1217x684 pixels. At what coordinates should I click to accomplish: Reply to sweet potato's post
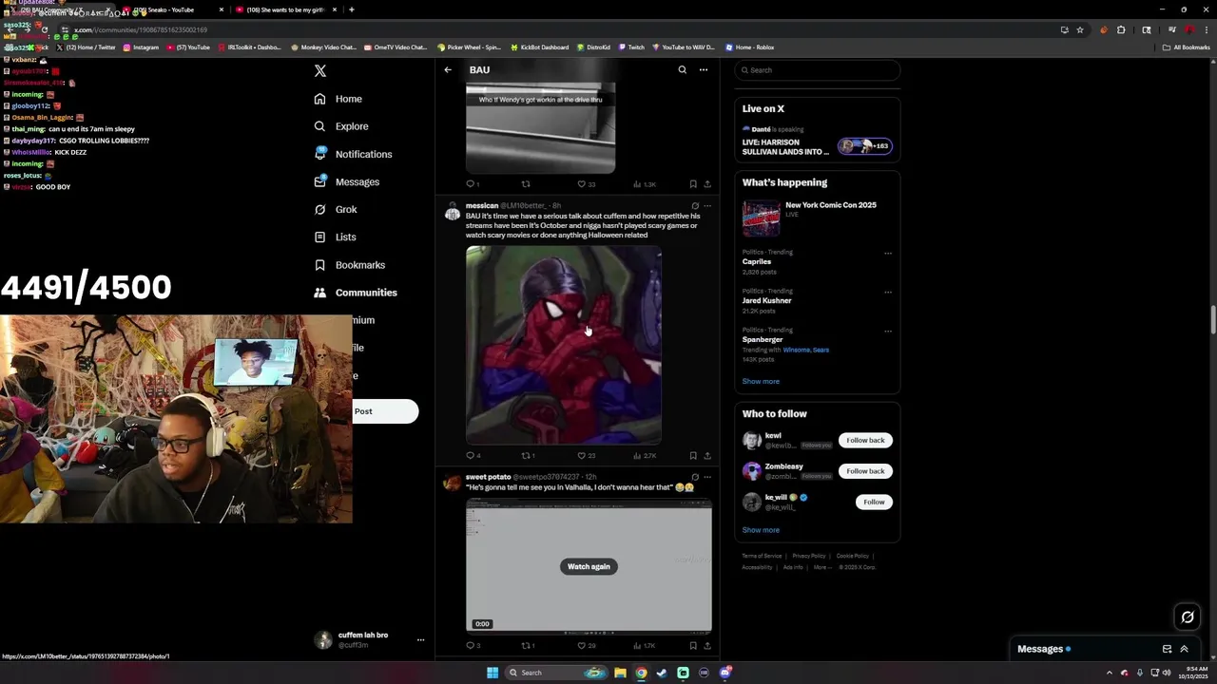pos(473,645)
